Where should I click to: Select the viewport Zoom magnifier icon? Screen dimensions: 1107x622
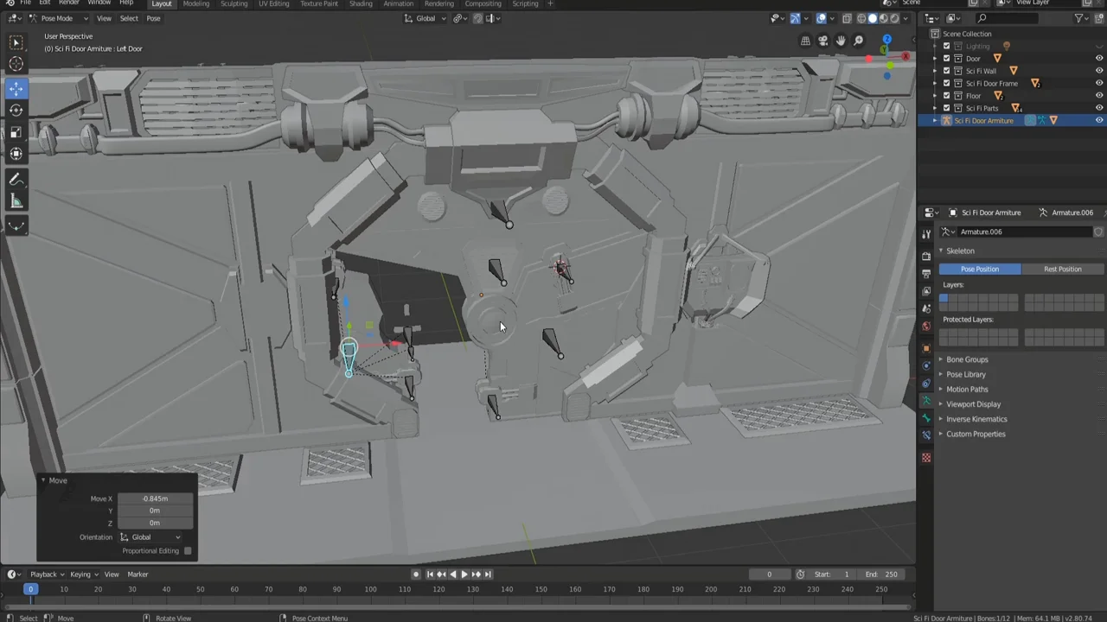[858, 40]
